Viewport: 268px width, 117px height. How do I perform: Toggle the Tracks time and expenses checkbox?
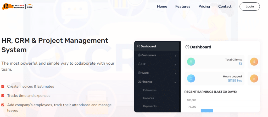(x=3, y=96)
